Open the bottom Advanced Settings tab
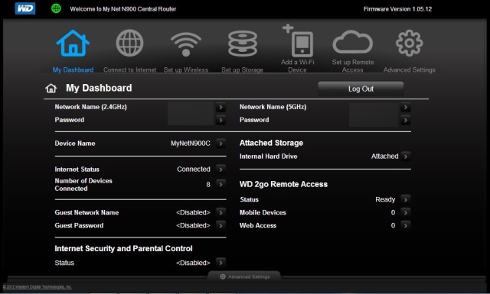Screen dimensions: 490x294 point(244,276)
